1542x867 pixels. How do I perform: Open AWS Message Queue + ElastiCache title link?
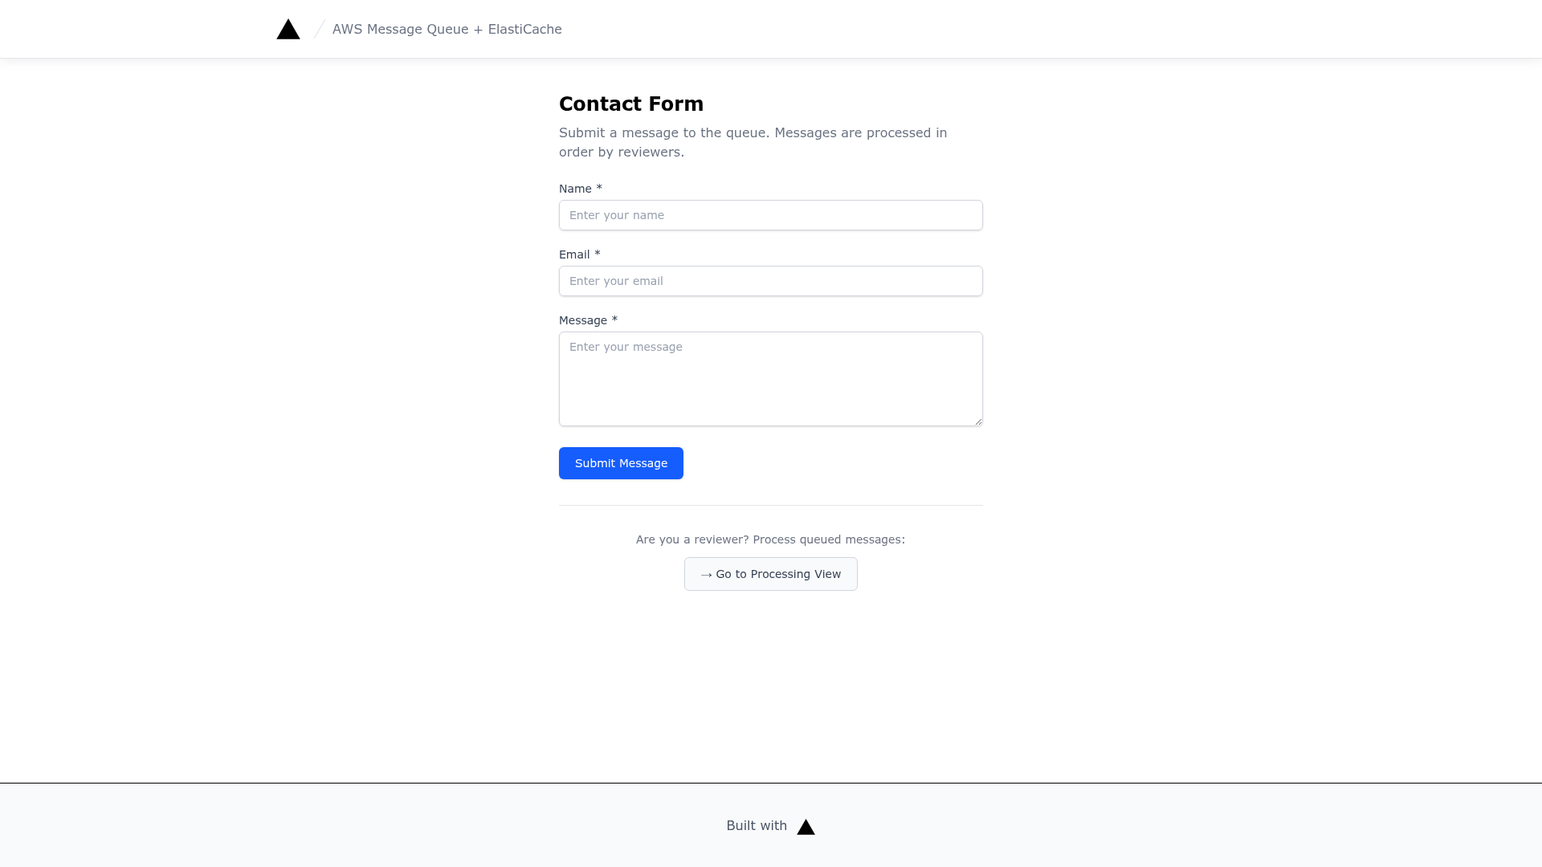[x=447, y=30]
